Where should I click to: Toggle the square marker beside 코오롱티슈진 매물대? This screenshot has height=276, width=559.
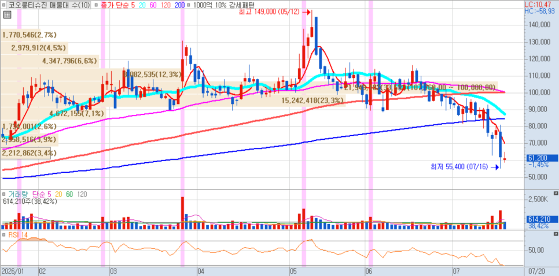4,5
